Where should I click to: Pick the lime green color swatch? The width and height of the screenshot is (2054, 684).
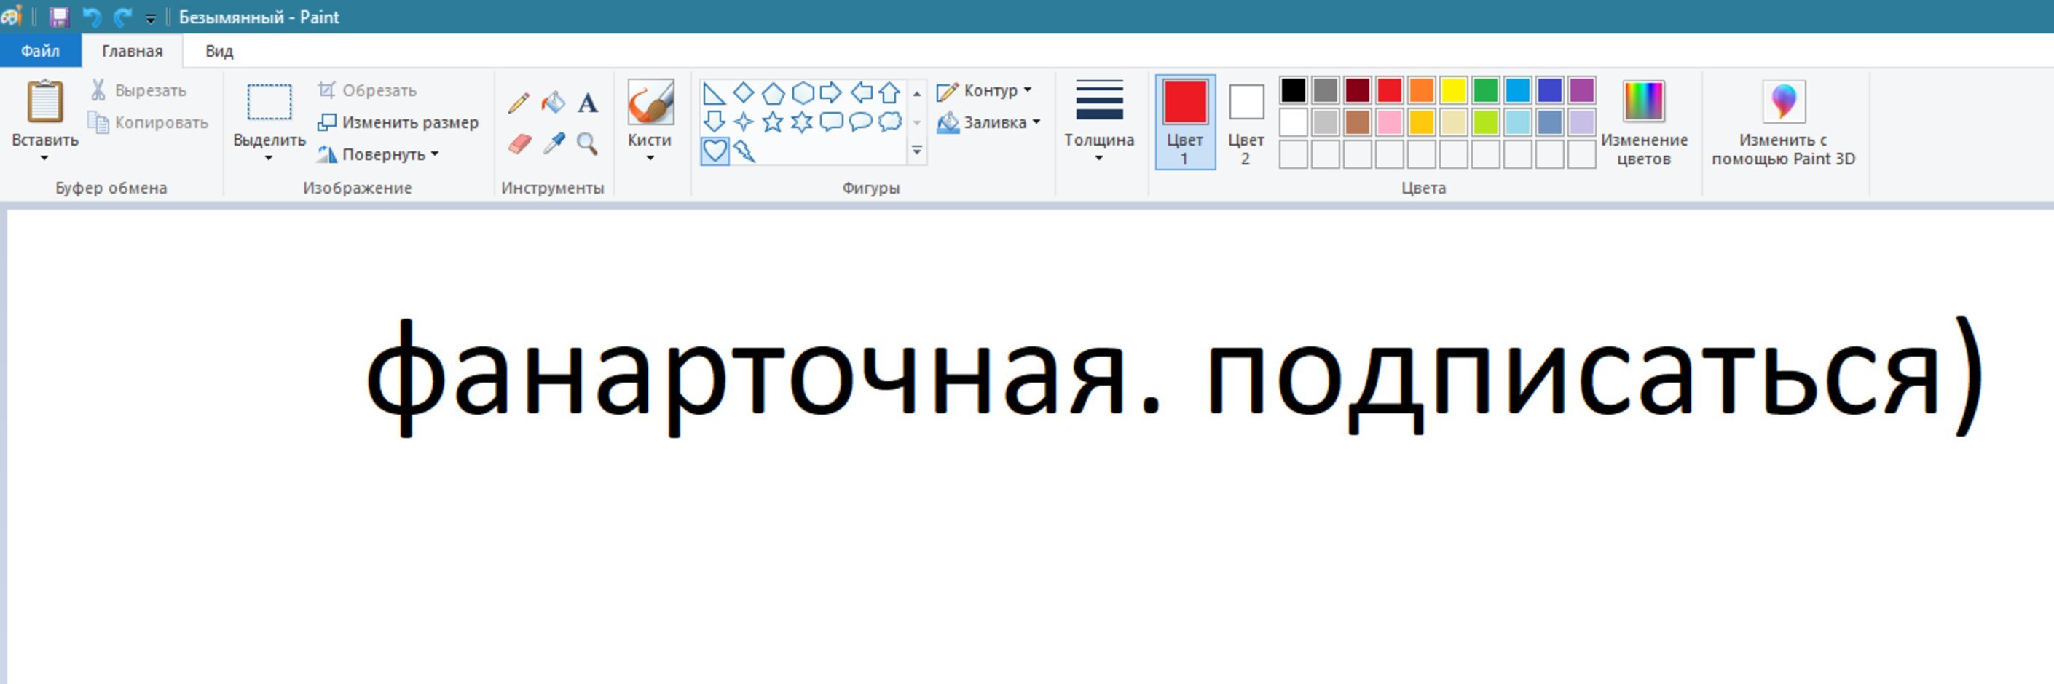click(1485, 122)
